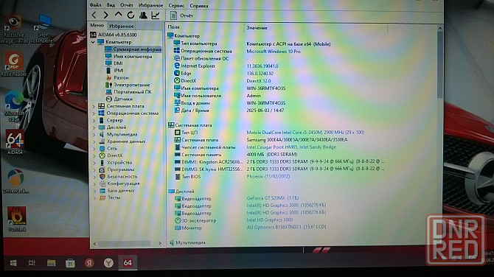Image resolution: width=494 pixels, height=277 pixels.
Task: Open FastStone Image Viewer desktop icon
Action: 14,29
